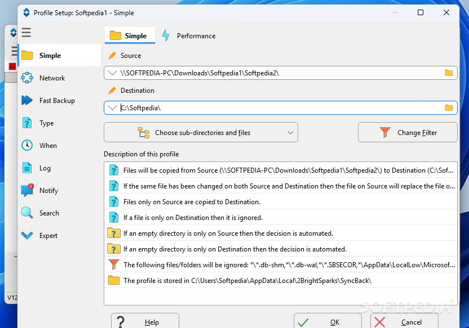
Task: Select 'empty directory is only on Destination' row
Action: pyautogui.click(x=281, y=249)
